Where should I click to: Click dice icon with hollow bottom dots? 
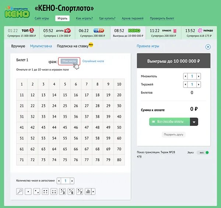click(x=45, y=191)
